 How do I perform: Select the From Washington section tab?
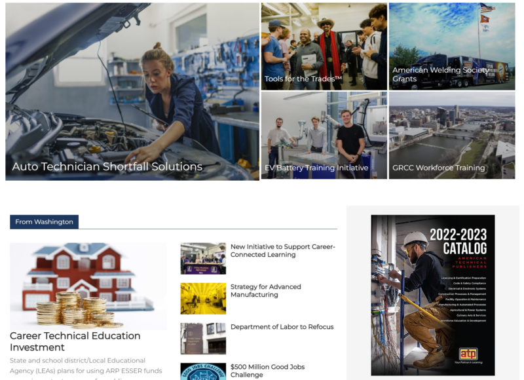44,222
